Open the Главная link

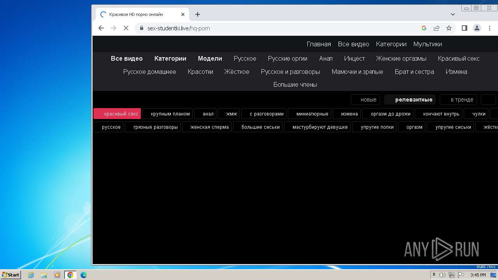pyautogui.click(x=319, y=44)
